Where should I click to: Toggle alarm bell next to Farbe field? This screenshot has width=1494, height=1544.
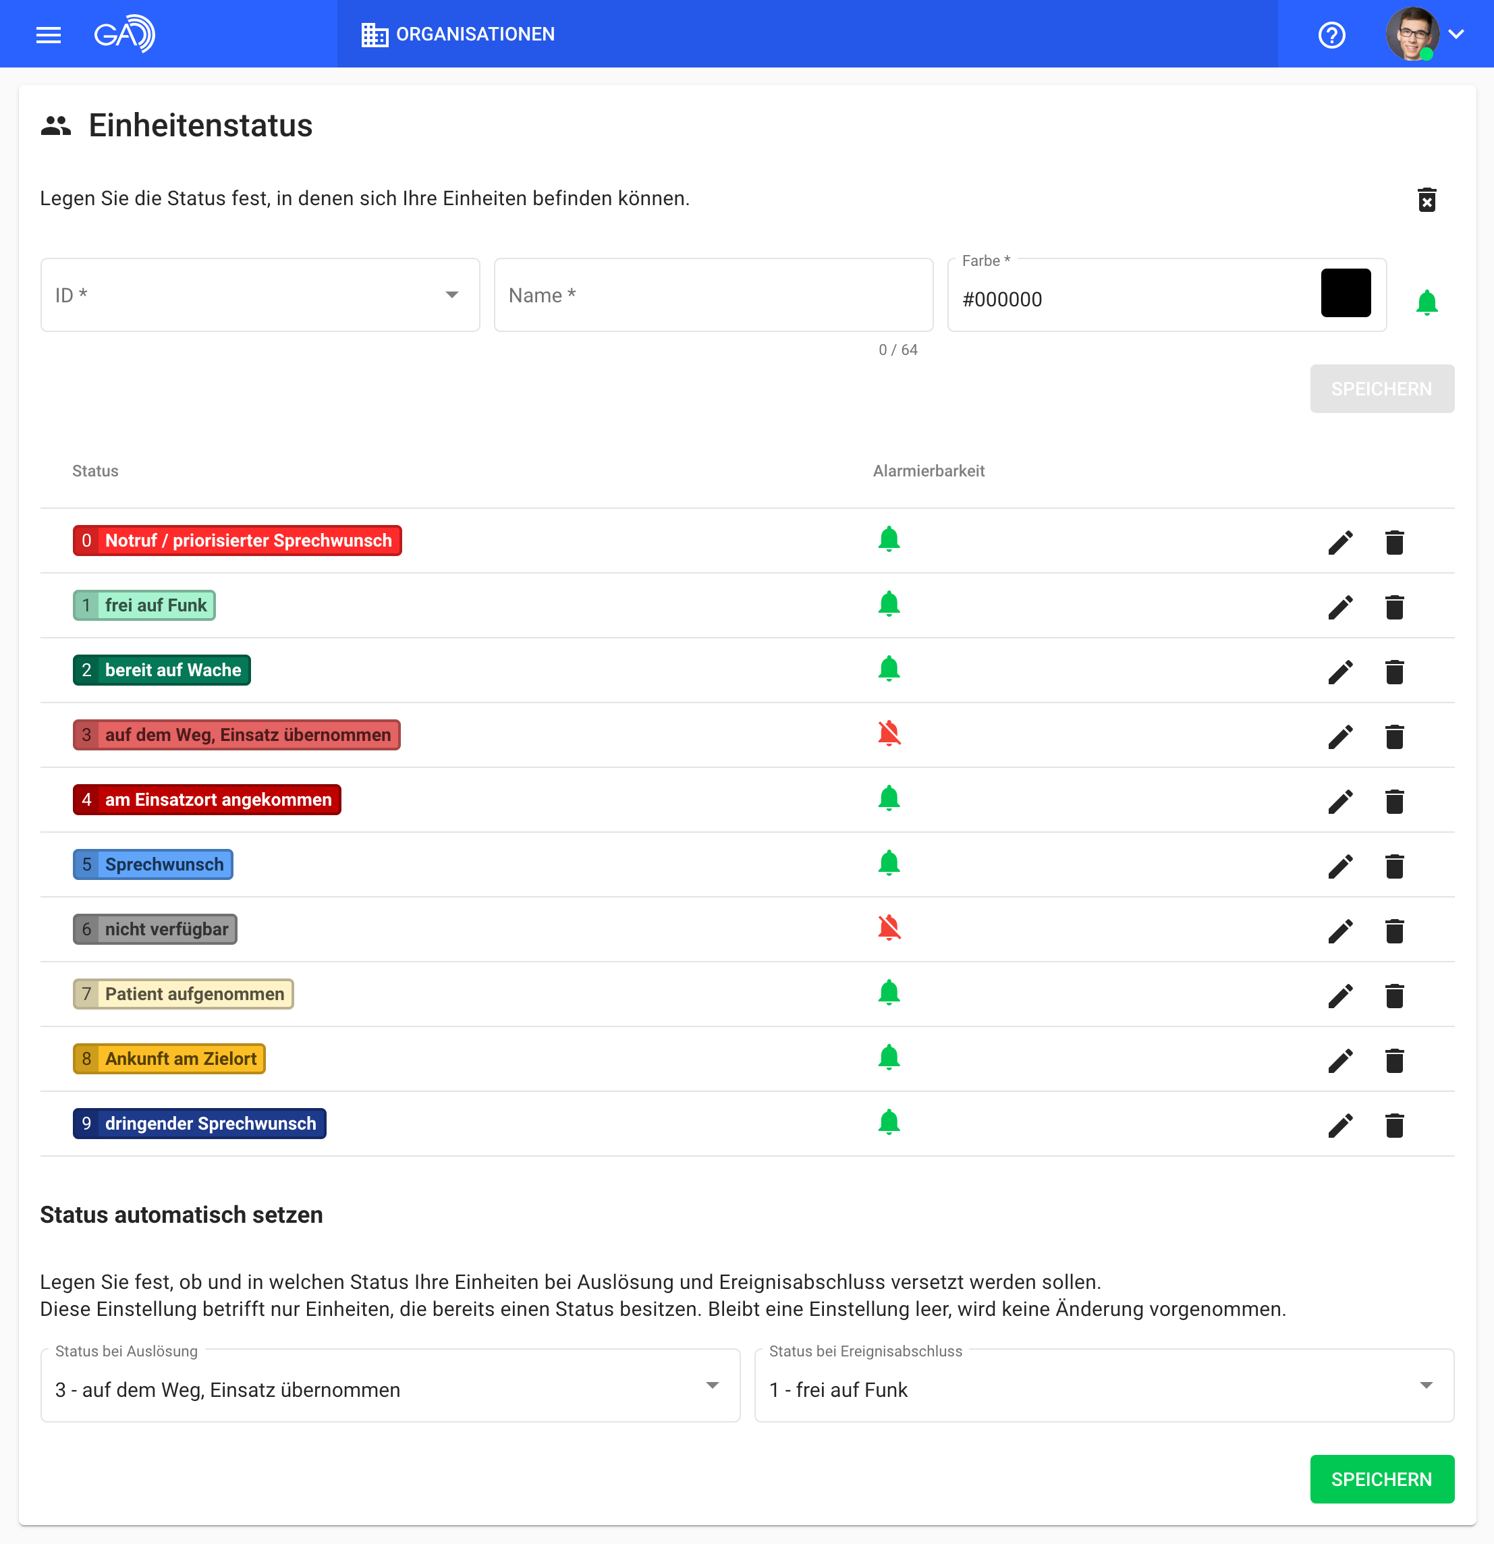tap(1427, 302)
